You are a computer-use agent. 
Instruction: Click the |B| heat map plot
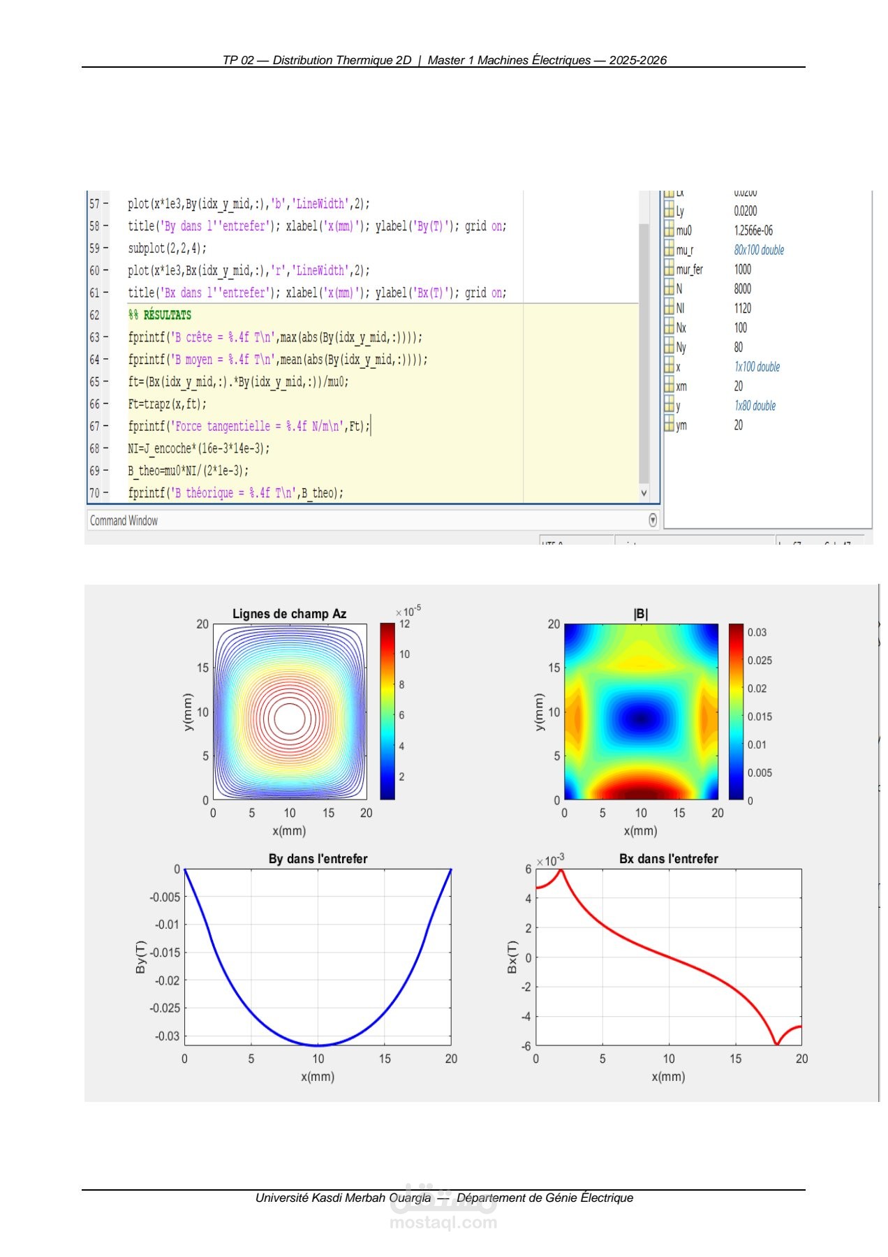(x=641, y=712)
